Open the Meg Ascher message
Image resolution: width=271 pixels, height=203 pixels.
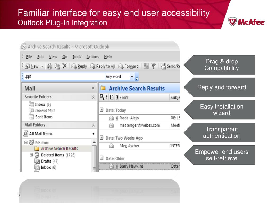pos(139,146)
